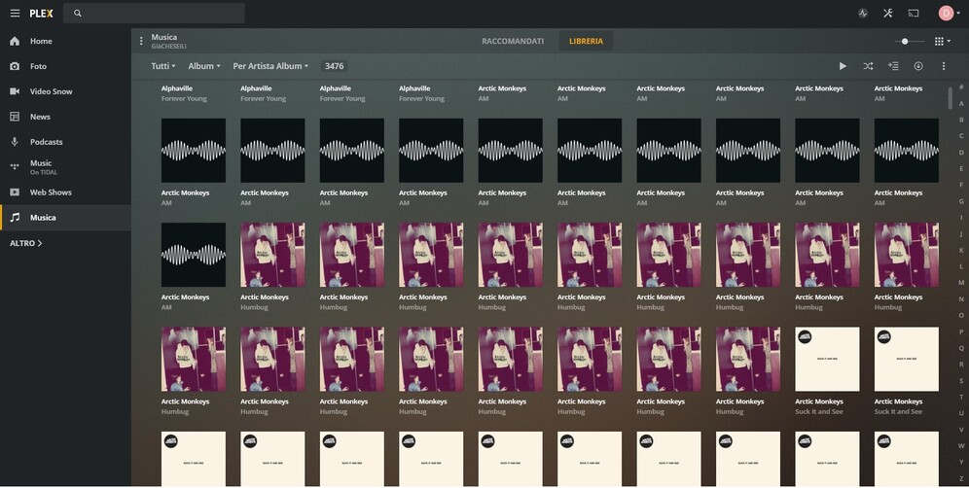Jump to letter C in the index

pos(961,136)
